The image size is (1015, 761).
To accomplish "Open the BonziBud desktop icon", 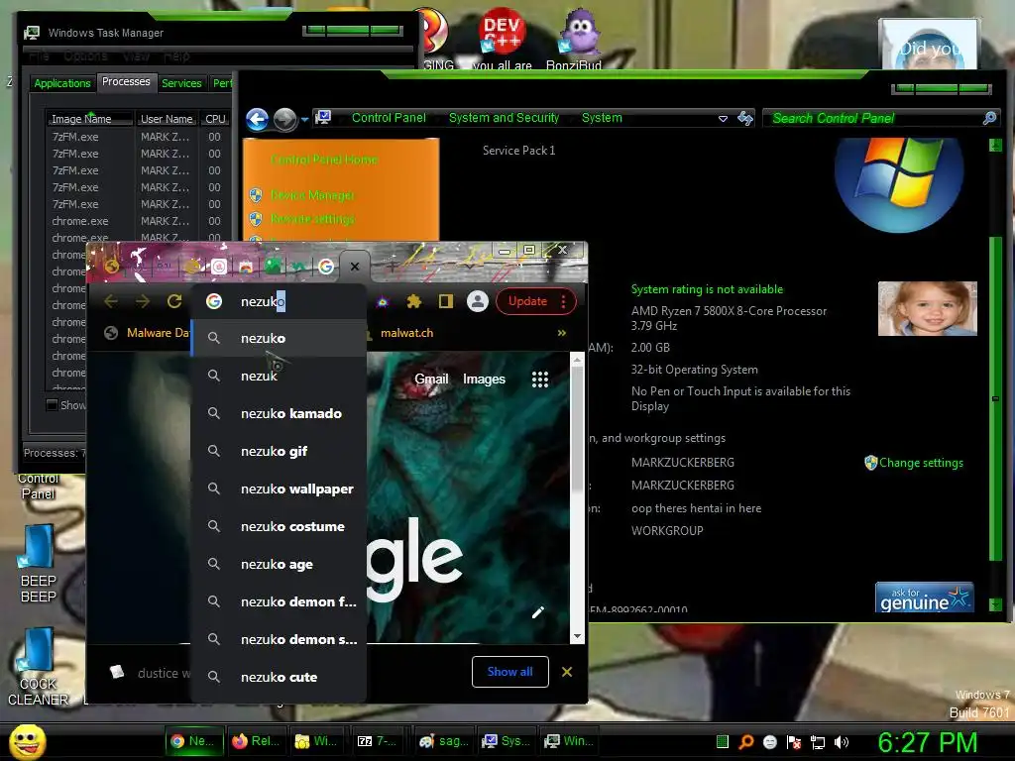I will [x=574, y=39].
